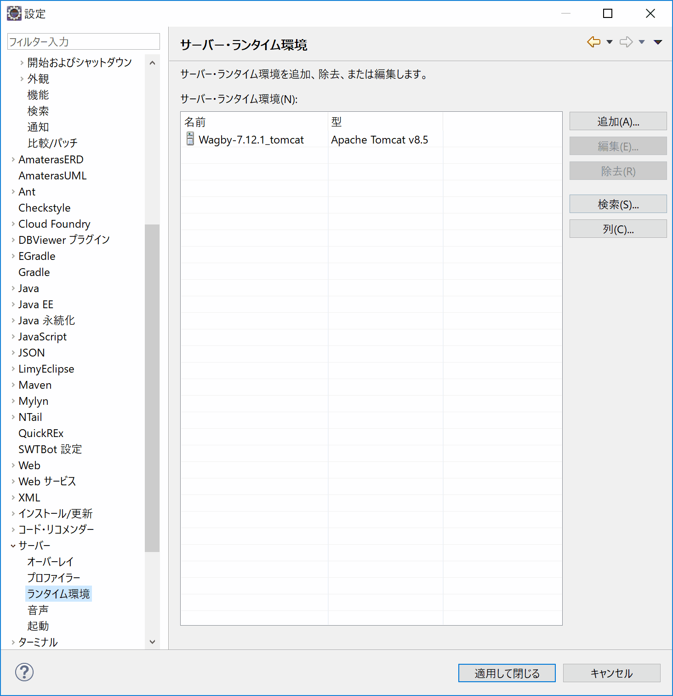Click the キャンセル button

click(x=611, y=673)
